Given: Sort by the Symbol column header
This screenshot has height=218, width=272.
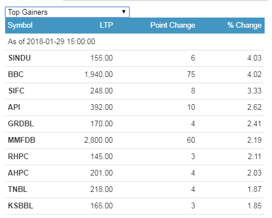Looking at the screenshot, I should pos(20,25).
